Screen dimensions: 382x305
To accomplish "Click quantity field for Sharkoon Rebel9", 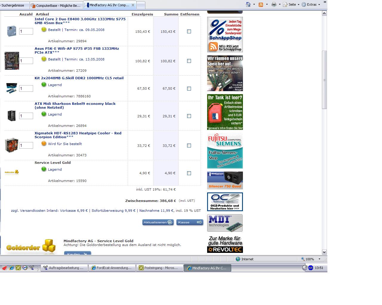I will [26, 116].
